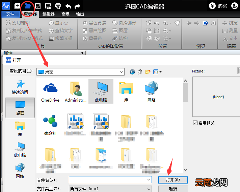
Task: Toggle the 线宽 option
Action: tap(230, 23)
